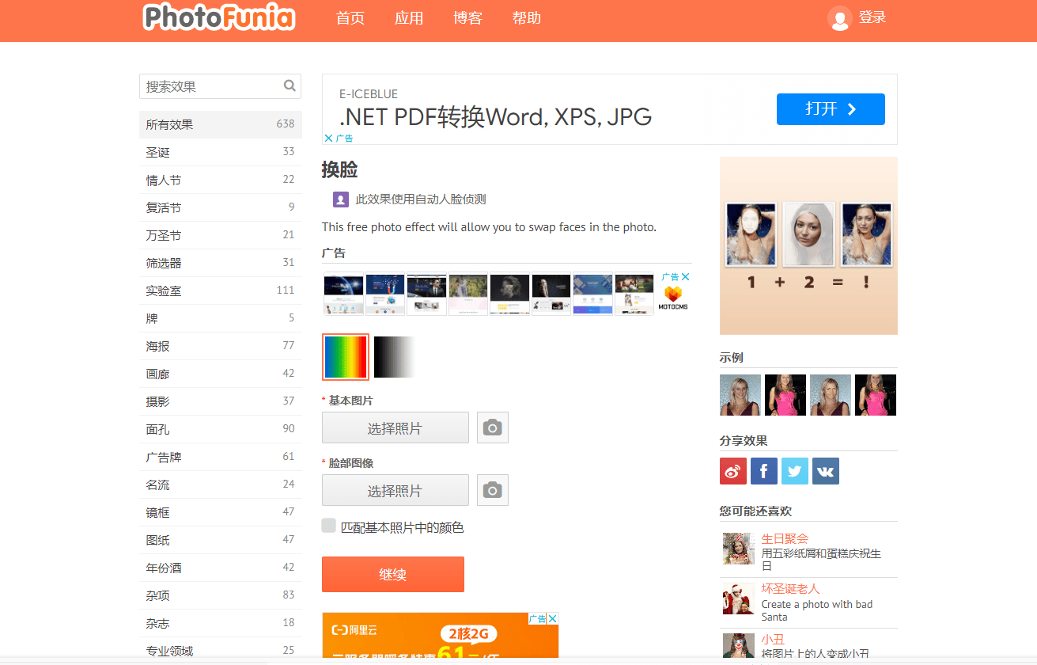Share the effect via Twitter

coord(794,470)
